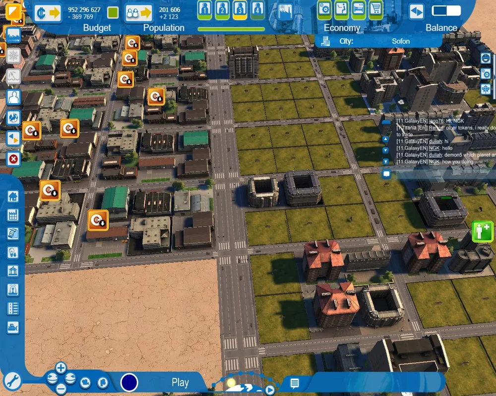The image size is (496, 396).
Task: Select population class 4 icon
Action: click(257, 9)
